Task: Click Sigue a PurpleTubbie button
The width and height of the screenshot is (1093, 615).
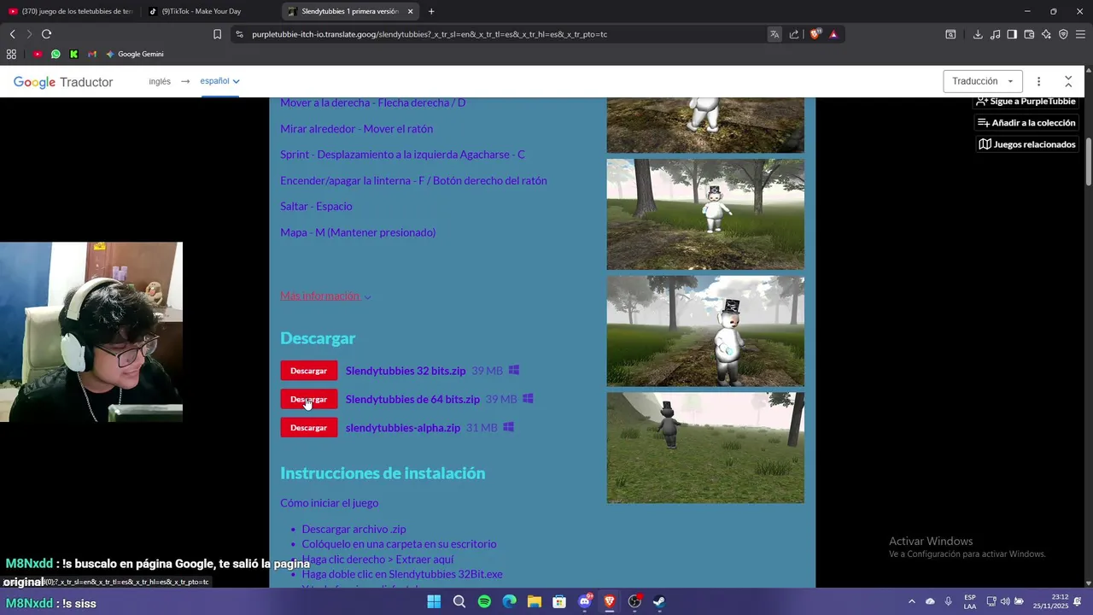Action: [x=1026, y=102]
